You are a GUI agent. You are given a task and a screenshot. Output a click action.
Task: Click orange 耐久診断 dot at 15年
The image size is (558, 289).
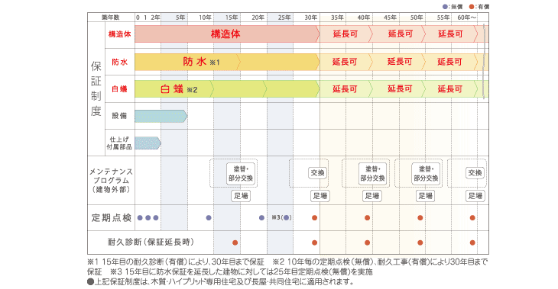click(x=235, y=242)
